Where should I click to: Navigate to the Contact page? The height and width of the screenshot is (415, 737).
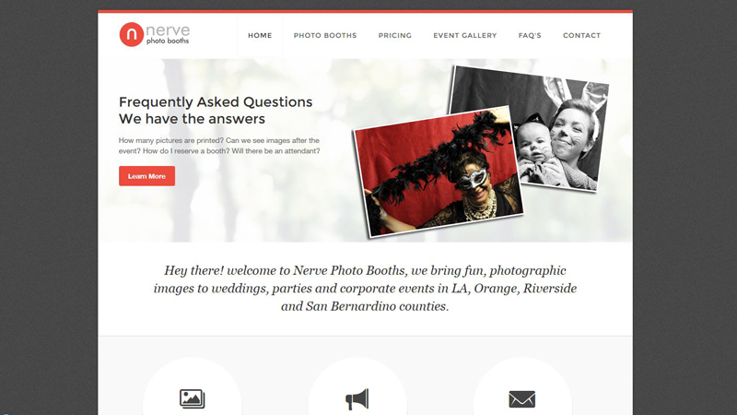(582, 35)
